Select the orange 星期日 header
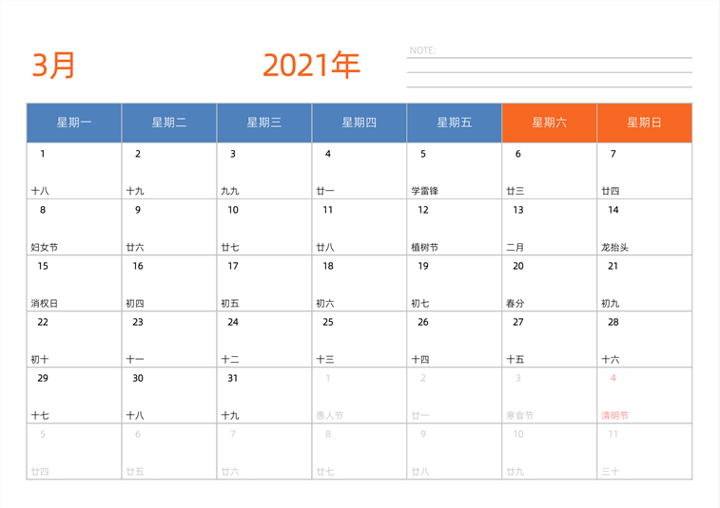This screenshot has height=508, width=720. click(644, 122)
